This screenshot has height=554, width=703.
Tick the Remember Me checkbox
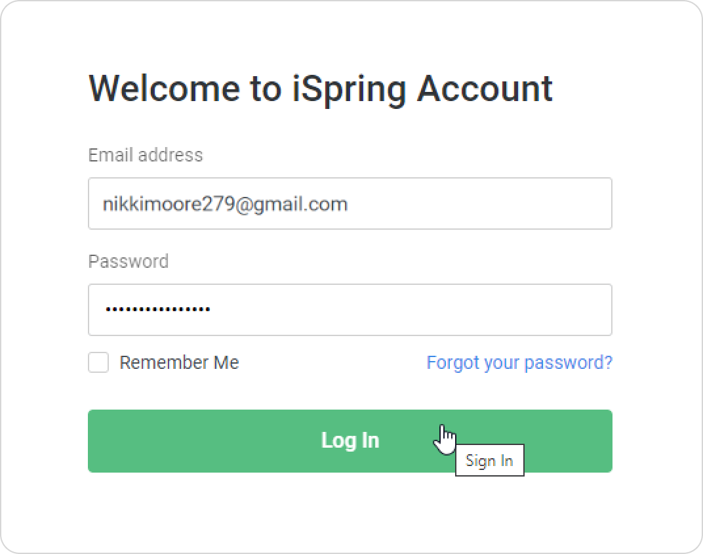tap(98, 362)
